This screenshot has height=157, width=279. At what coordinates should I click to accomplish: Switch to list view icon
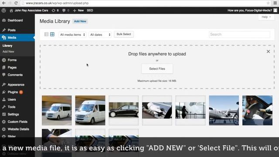coord(47,34)
